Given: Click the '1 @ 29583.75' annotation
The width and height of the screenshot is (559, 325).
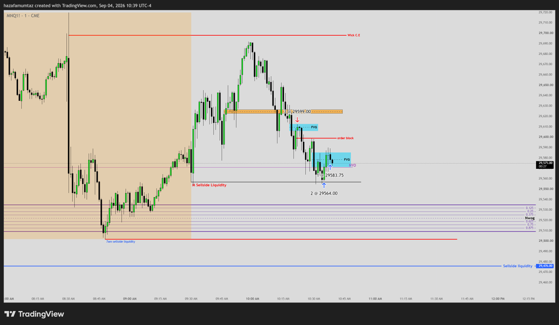Looking at the screenshot, I should (x=330, y=175).
